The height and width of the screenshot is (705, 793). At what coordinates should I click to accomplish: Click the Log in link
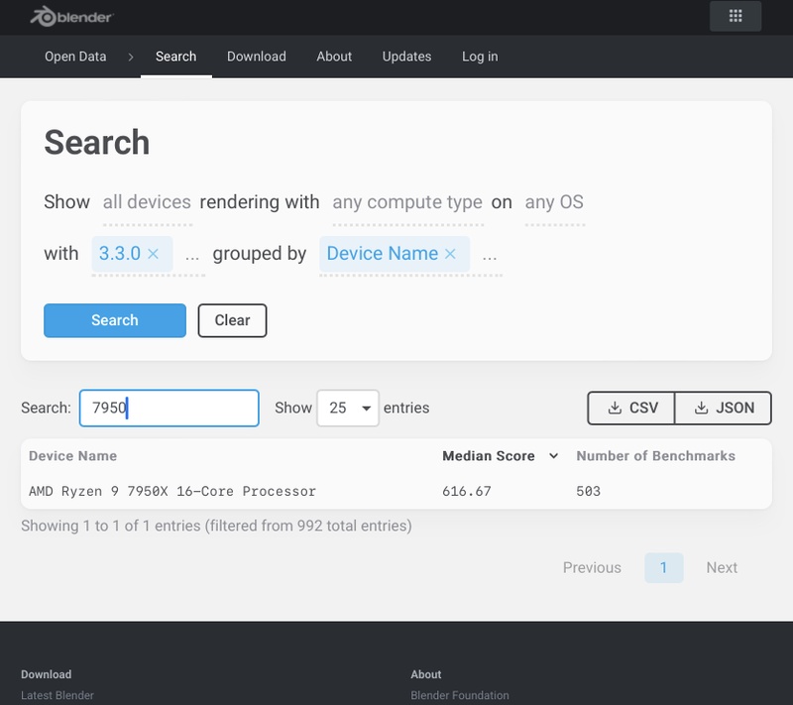pyautogui.click(x=480, y=57)
